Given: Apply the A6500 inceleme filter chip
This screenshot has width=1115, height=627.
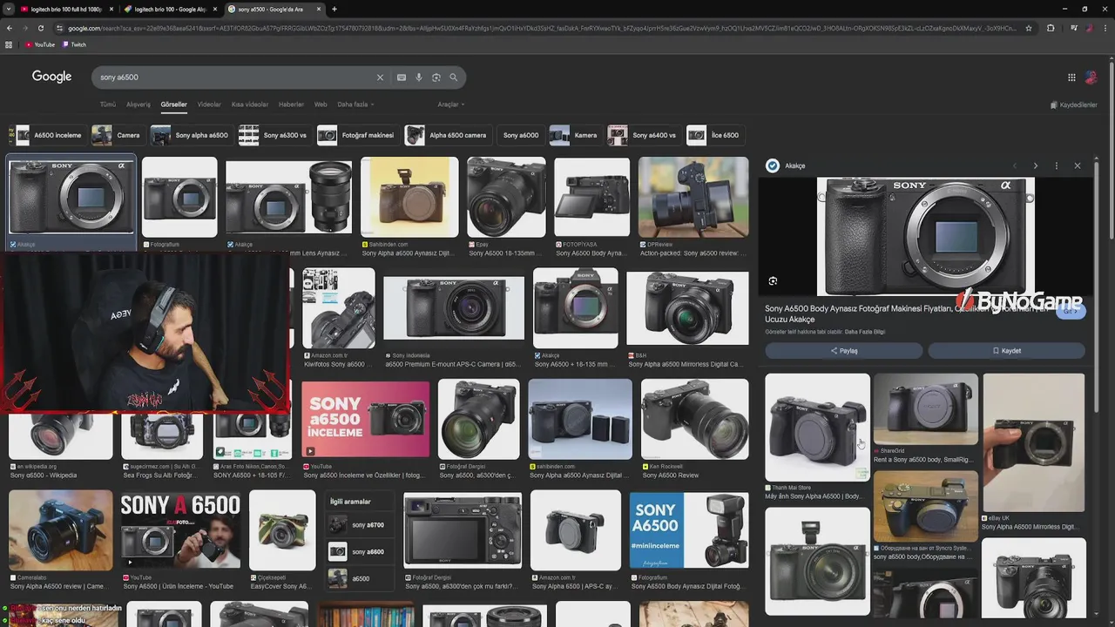Looking at the screenshot, I should [49, 135].
